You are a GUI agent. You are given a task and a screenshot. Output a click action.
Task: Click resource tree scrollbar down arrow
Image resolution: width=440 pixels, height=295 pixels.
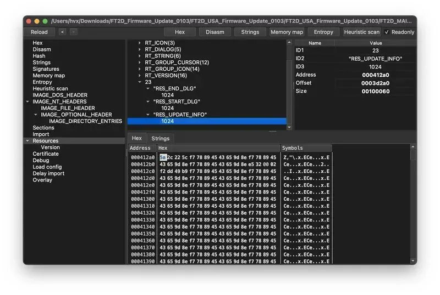[x=289, y=127]
